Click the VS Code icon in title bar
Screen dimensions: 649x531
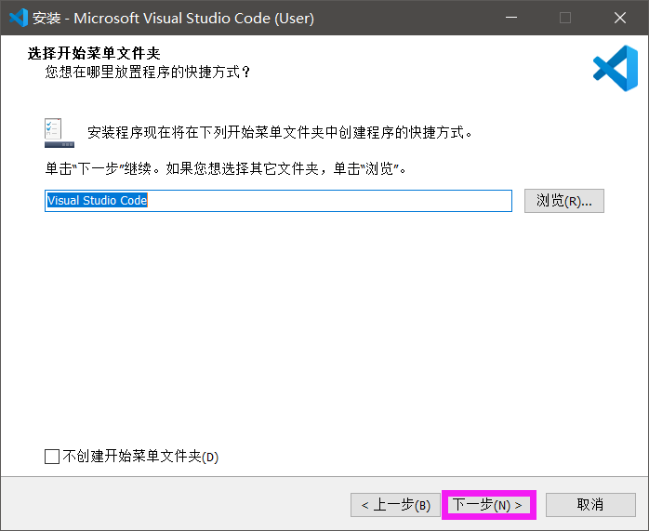coord(19,18)
